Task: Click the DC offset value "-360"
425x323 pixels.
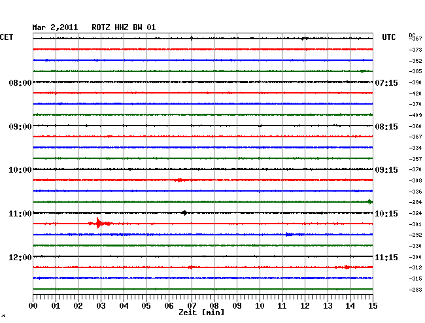Action: pos(415,126)
